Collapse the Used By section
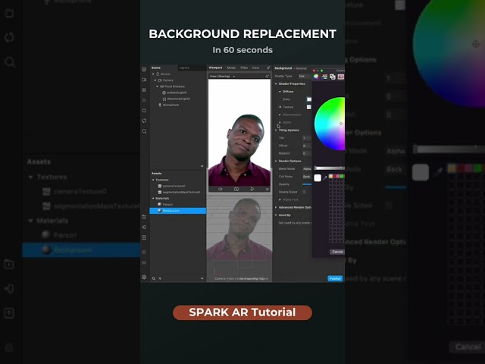The height and width of the screenshot is (364, 485). [276, 215]
